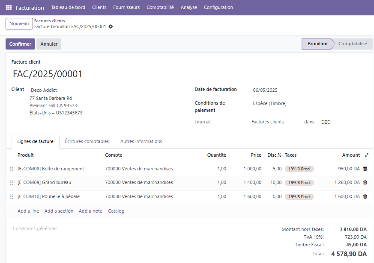Viewport: 374px width, 263px height.
Task: Open the Client field Deco Addict
Action: coord(44,90)
